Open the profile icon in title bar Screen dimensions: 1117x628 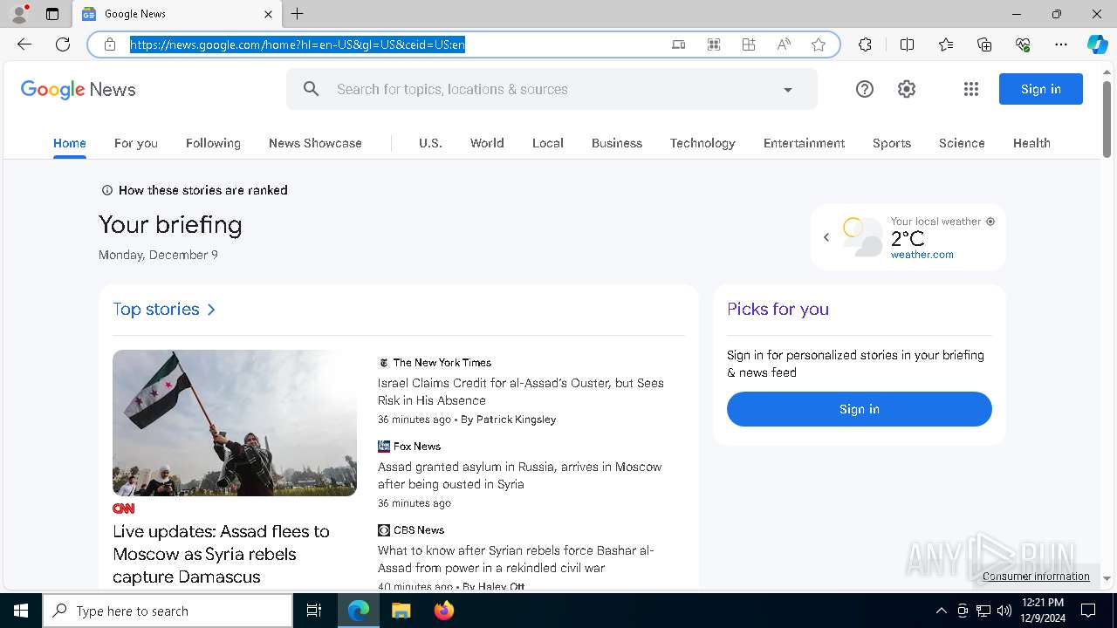click(18, 14)
